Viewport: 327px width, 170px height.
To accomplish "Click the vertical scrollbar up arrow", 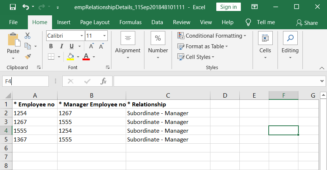I will pos(323,95).
